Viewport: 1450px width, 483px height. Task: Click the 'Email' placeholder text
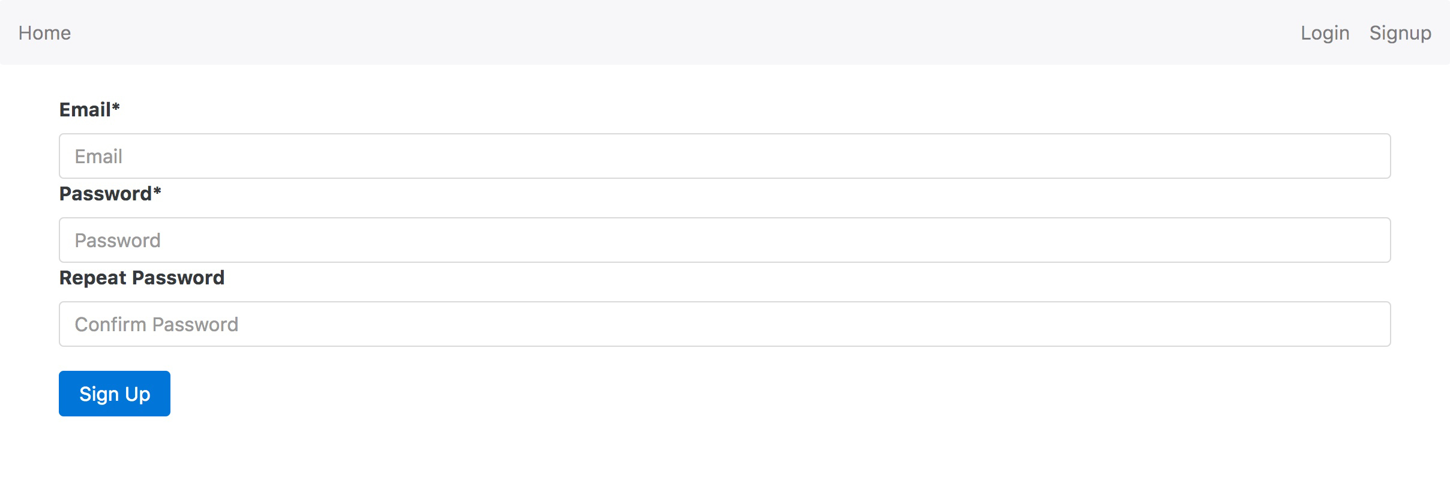(98, 157)
